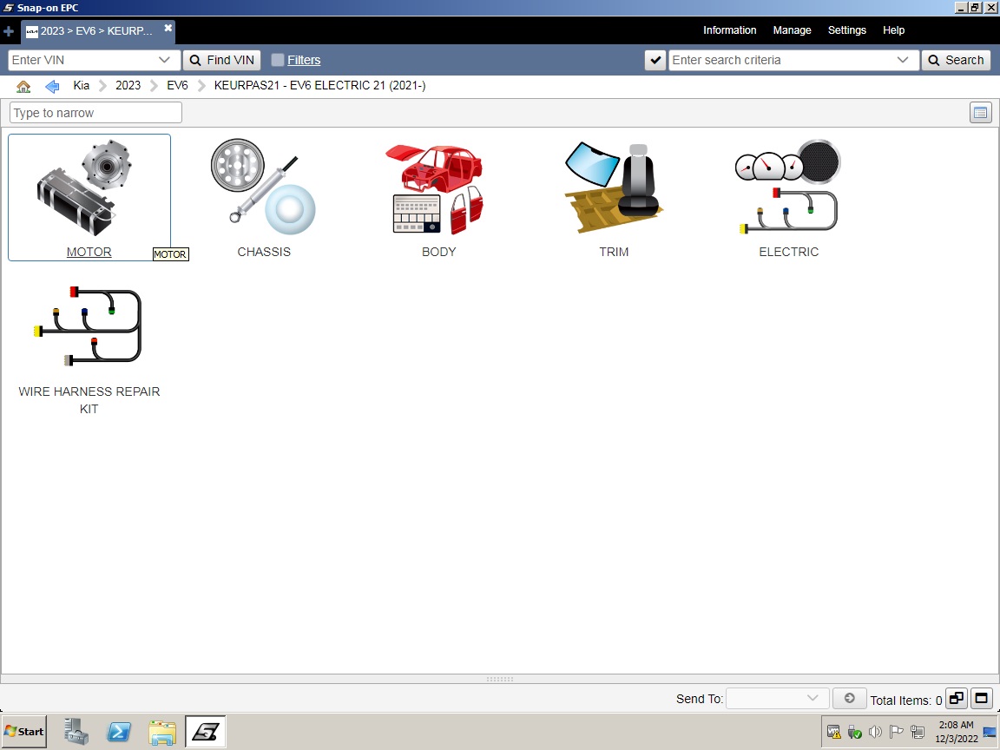
Task: Launch PowerShell from the taskbar
Action: [119, 732]
